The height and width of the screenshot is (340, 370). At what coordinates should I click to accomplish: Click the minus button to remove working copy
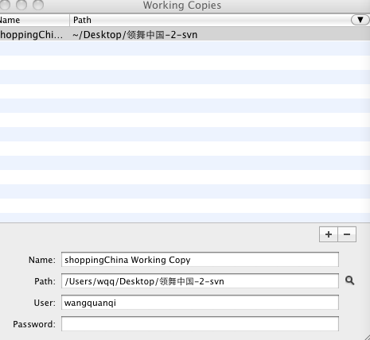(347, 234)
